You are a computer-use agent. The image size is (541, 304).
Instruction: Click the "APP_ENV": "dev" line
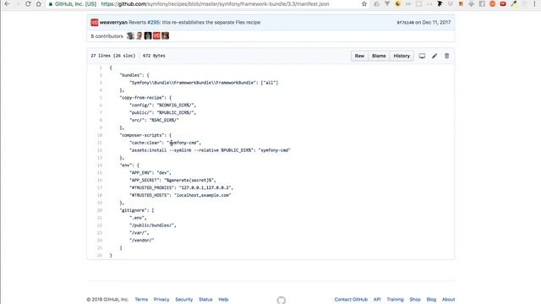[150, 172]
